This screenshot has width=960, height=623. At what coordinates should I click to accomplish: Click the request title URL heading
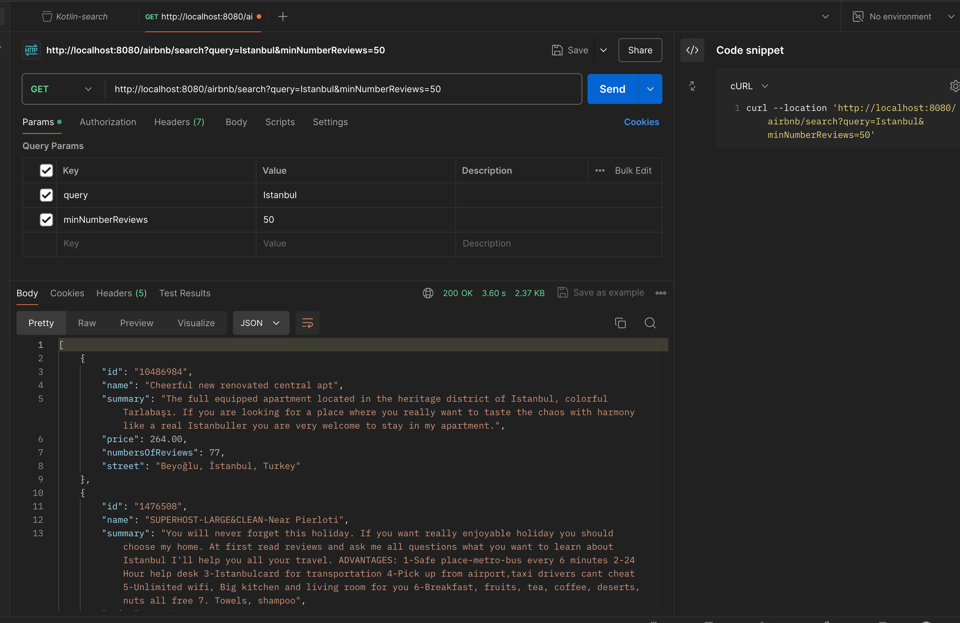[x=215, y=50]
